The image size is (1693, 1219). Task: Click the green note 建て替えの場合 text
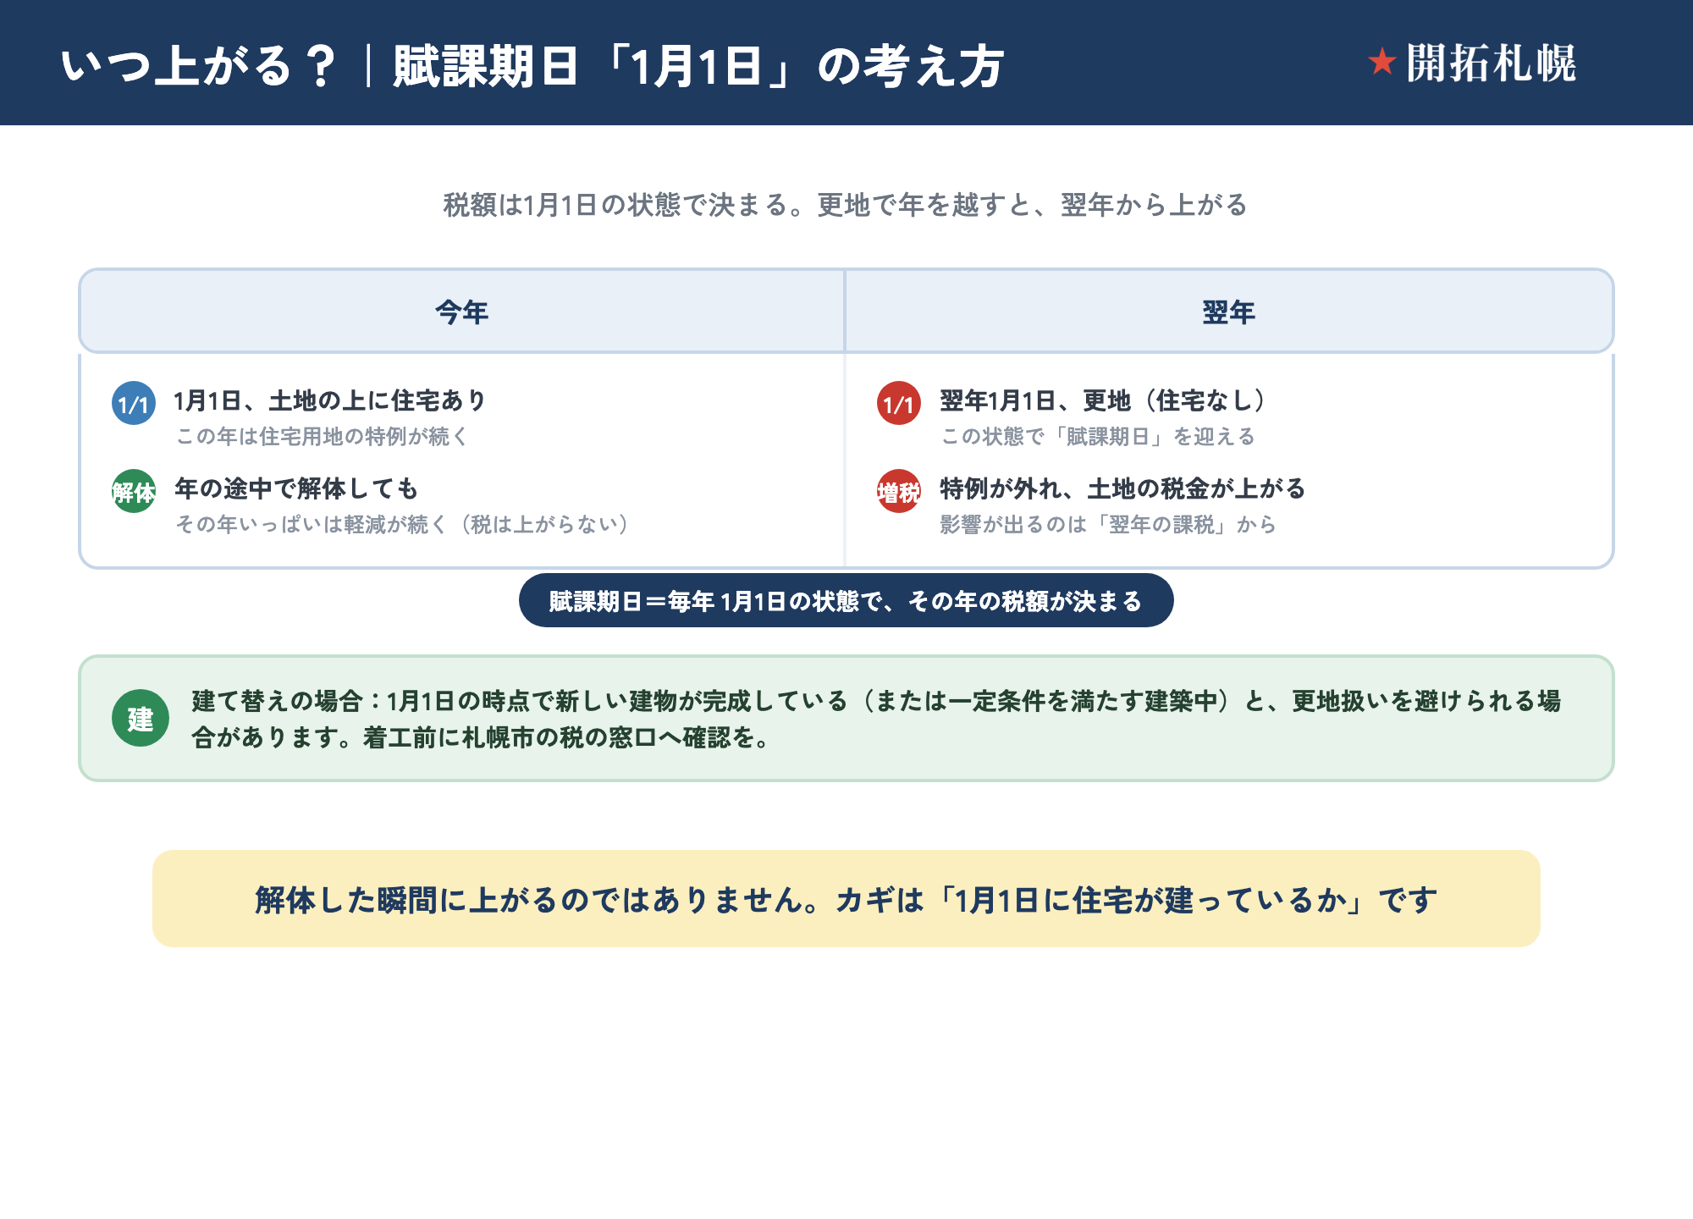[x=876, y=719]
